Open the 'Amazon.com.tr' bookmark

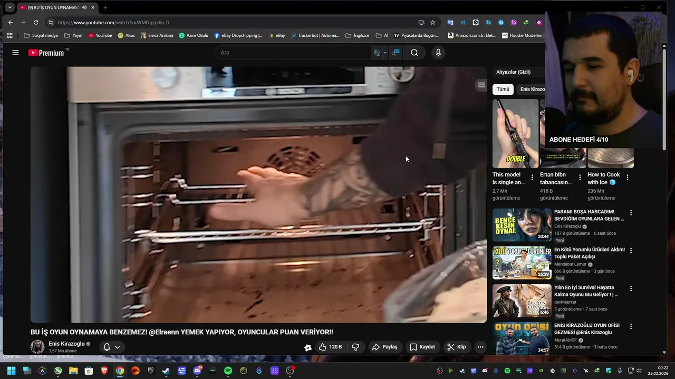[x=472, y=35]
